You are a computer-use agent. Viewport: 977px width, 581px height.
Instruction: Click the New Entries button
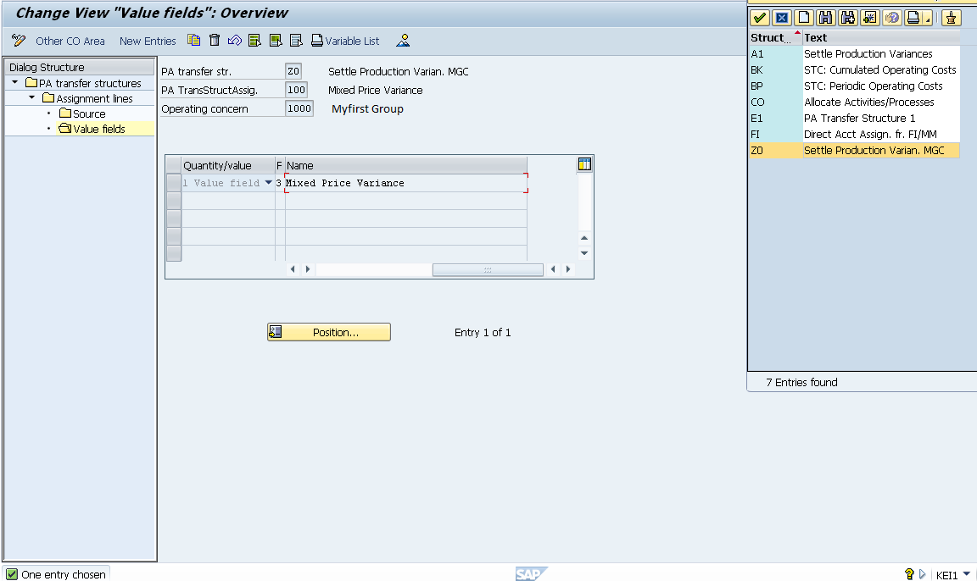click(147, 40)
